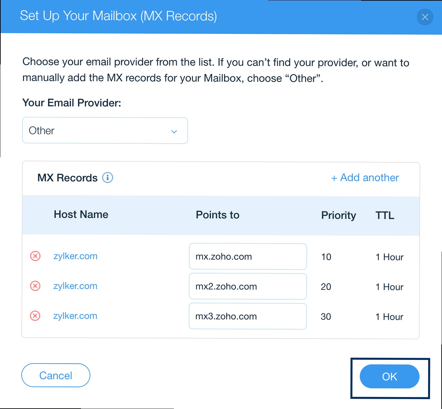
Task: Delete the mx.zoho.com MX record
Action: pyautogui.click(x=36, y=256)
